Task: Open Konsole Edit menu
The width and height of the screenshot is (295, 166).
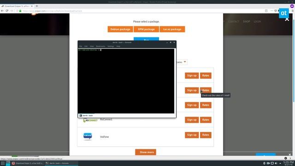Action: coord(86,46)
